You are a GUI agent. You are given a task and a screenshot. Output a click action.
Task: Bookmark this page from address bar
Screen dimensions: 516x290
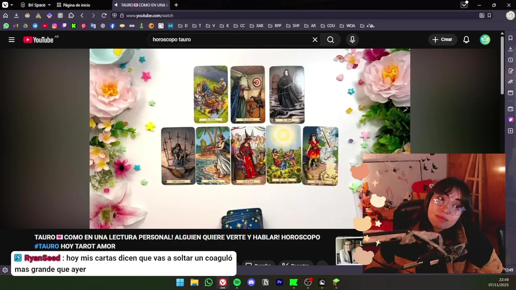tap(489, 15)
